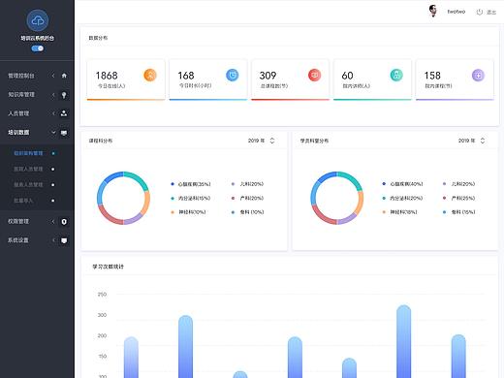504x378 pixels.
Task: Click the tallest bar in 学习次数统计 chart
Action: 403,341
